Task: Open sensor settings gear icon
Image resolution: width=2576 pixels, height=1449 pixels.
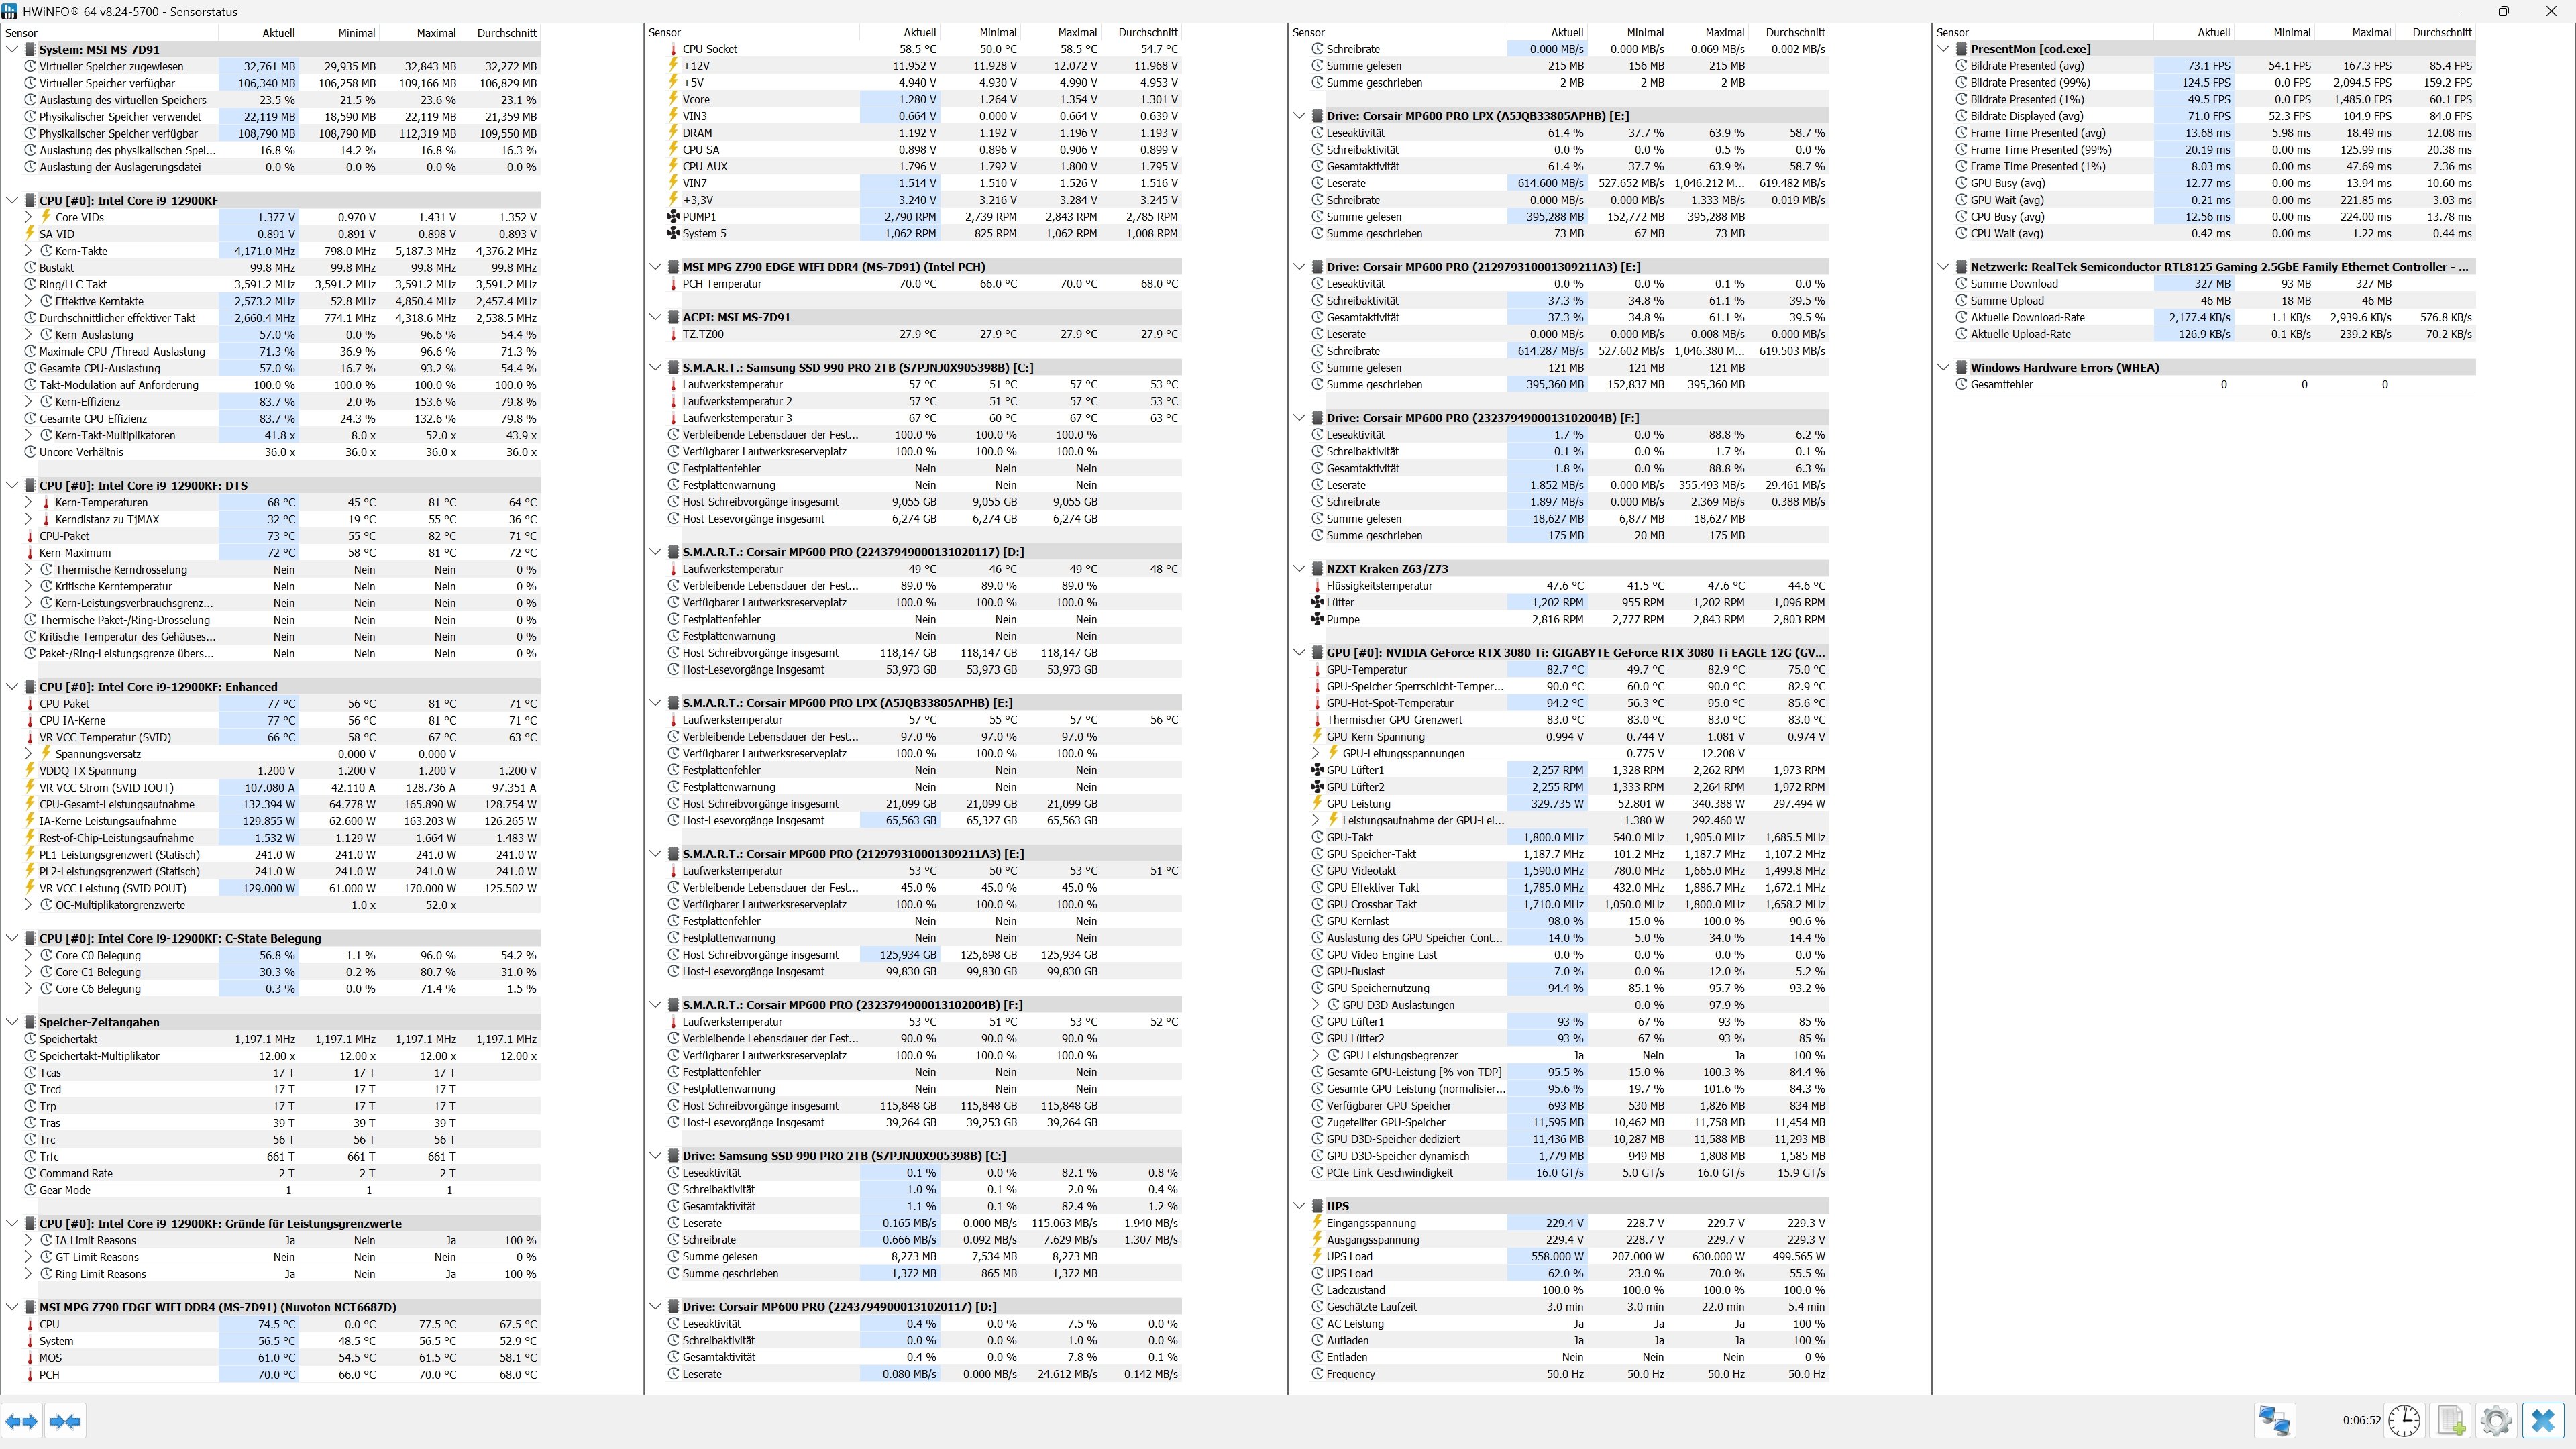Action: point(2496,1420)
